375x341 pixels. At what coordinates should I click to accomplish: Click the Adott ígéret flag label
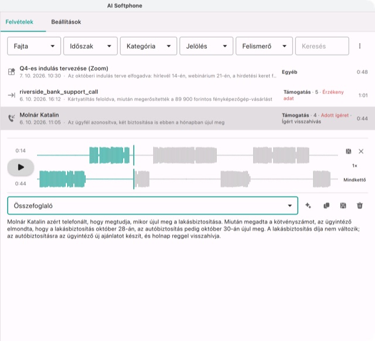pos(335,115)
